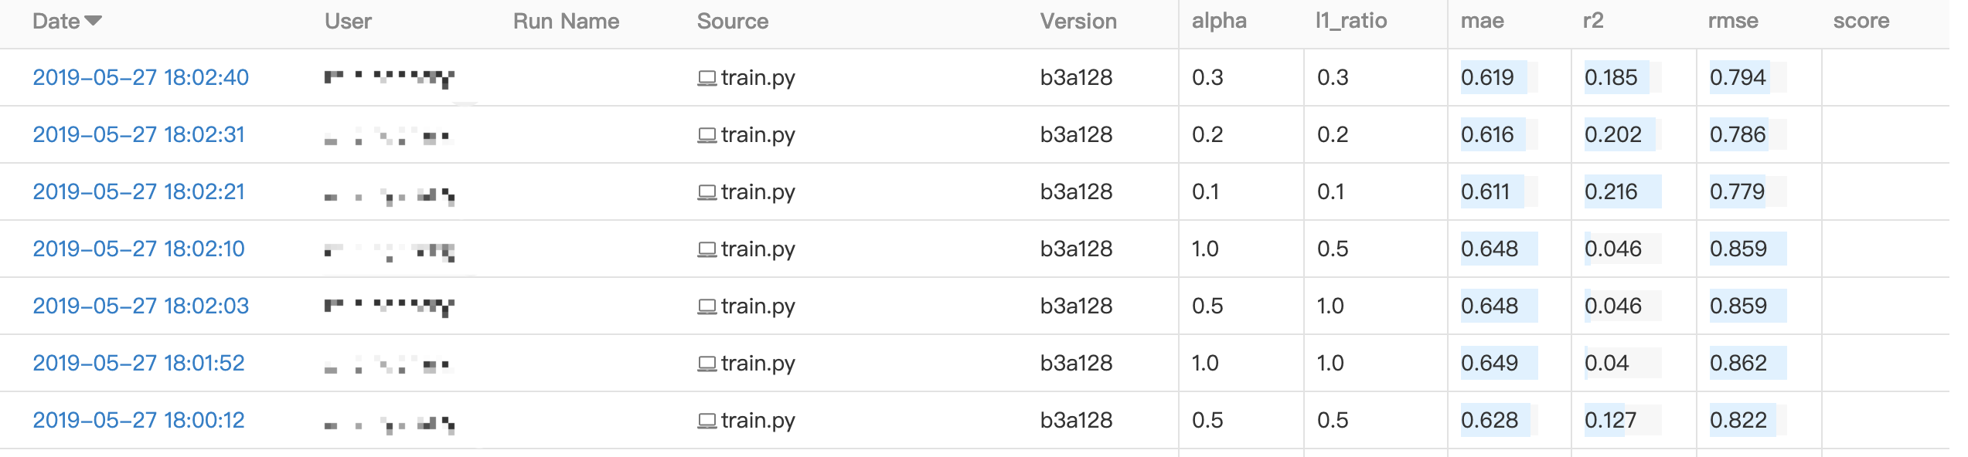Sort by the mae column header
This screenshot has width=1968, height=457.
click(1482, 21)
